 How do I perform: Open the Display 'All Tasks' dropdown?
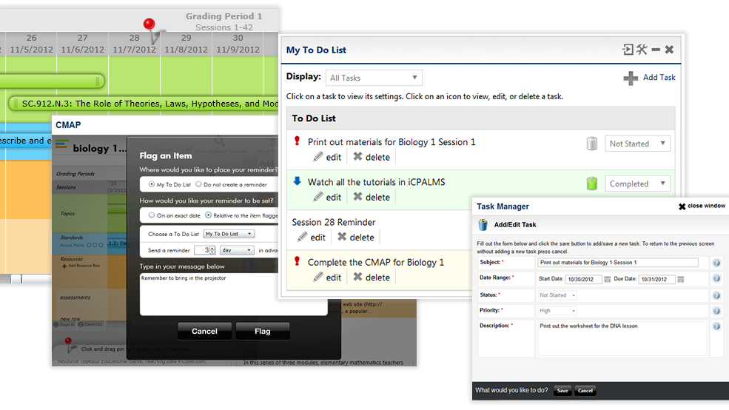pos(374,78)
